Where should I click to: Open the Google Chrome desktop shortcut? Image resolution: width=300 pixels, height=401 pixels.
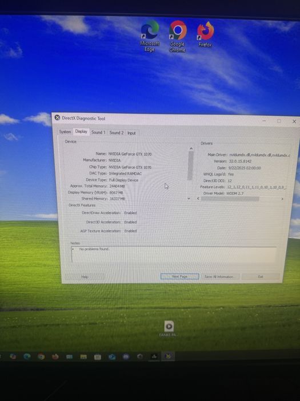178,37
